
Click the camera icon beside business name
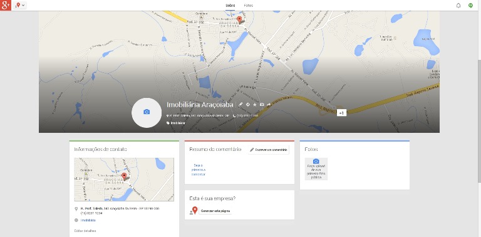(x=262, y=104)
